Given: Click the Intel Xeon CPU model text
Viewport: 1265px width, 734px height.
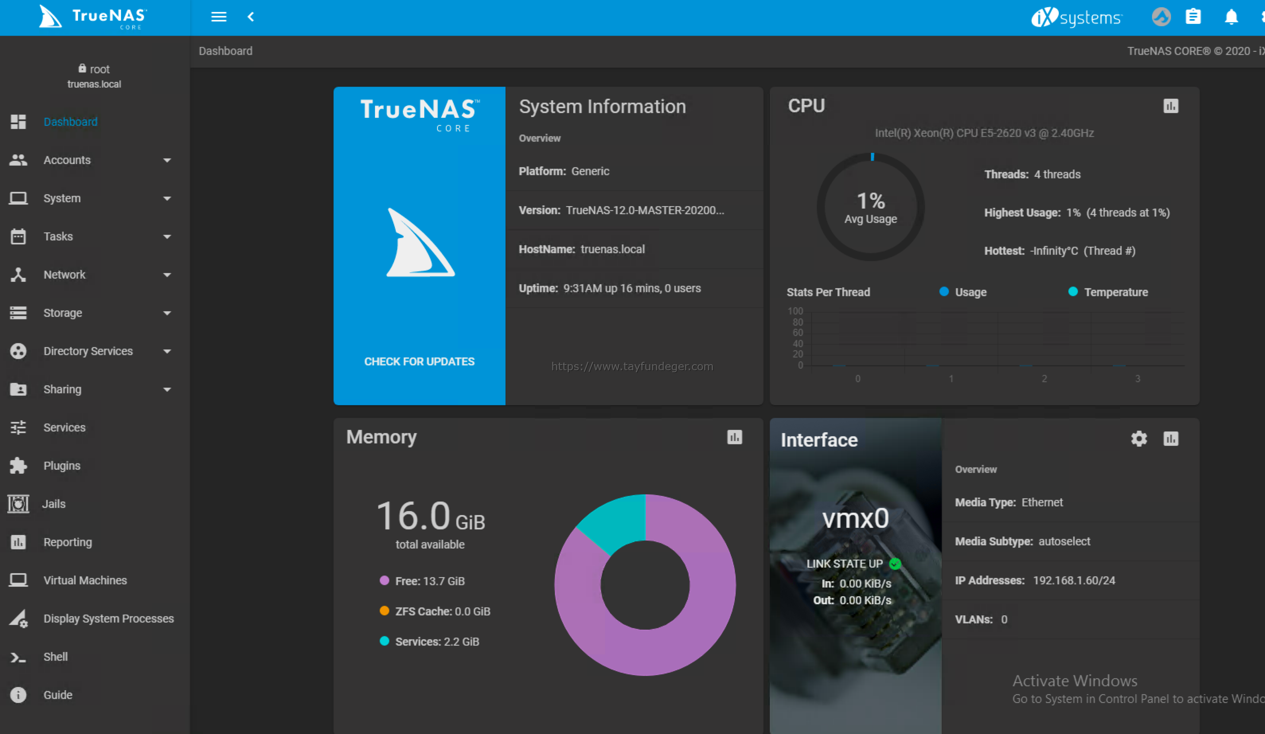Looking at the screenshot, I should coord(984,133).
